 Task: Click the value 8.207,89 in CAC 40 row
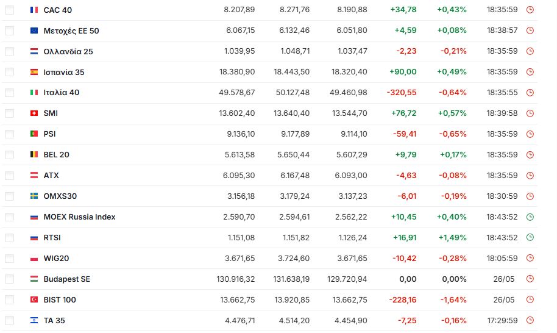[239, 10]
